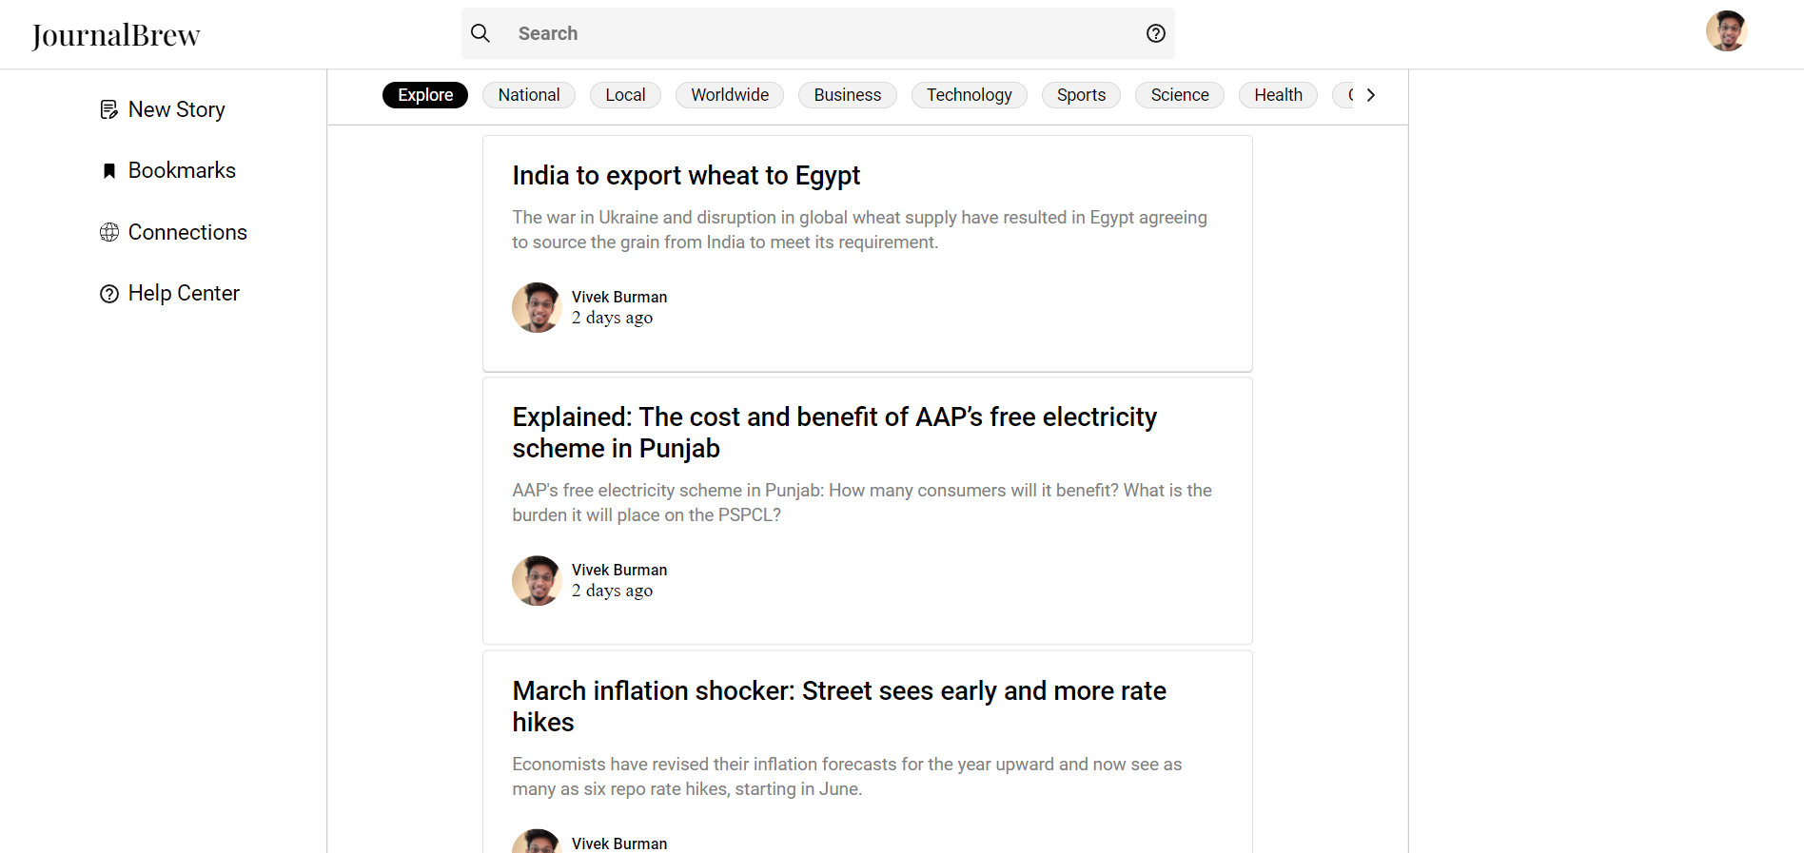Click the JournalBrew logo
This screenshot has height=853, width=1804.
[116, 35]
